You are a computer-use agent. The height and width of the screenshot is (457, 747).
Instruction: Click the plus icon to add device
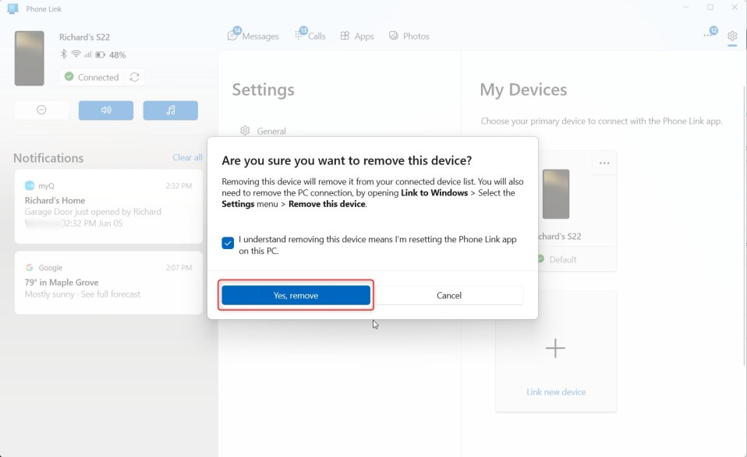(555, 349)
